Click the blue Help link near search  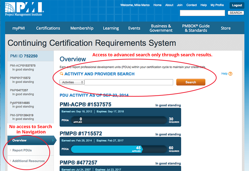(224, 74)
